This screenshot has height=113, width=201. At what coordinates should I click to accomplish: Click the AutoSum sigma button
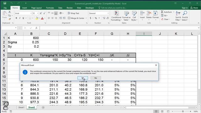[x=166, y=12]
